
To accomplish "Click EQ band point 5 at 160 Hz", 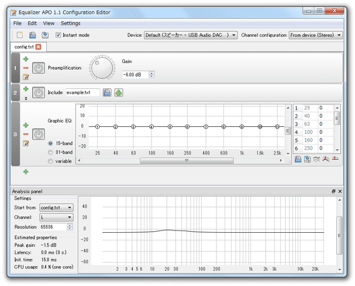I will (170, 126).
